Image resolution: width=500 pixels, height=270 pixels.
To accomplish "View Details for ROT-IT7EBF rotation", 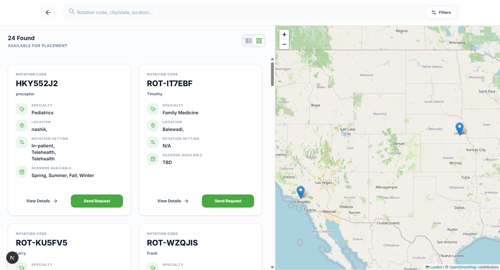I will (x=173, y=201).
